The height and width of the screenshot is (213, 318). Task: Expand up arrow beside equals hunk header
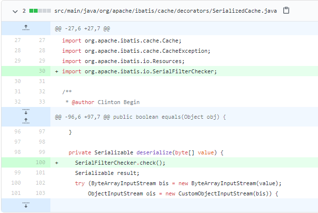(25, 120)
